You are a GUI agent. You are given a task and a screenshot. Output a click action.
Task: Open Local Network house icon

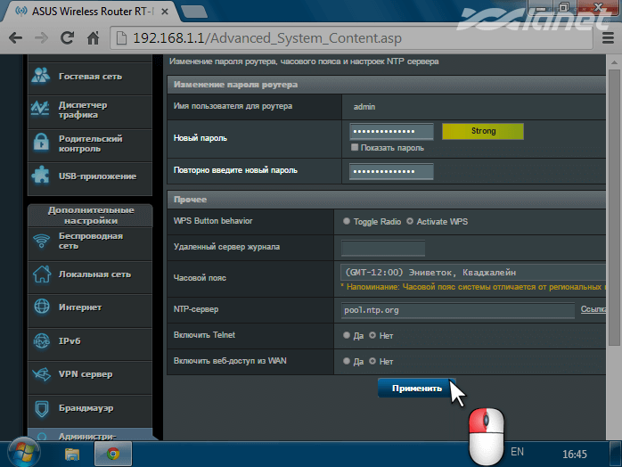pyautogui.click(x=41, y=274)
